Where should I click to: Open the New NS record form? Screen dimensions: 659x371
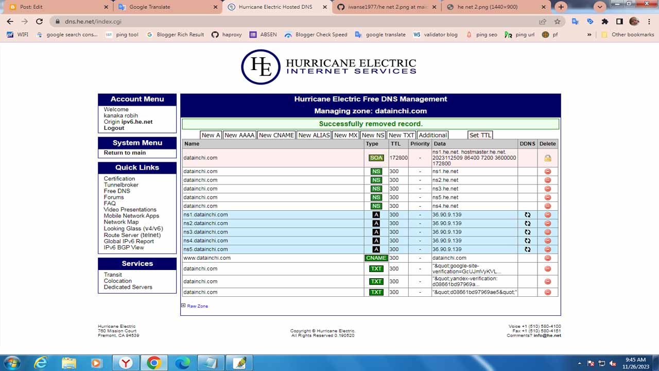pos(373,135)
